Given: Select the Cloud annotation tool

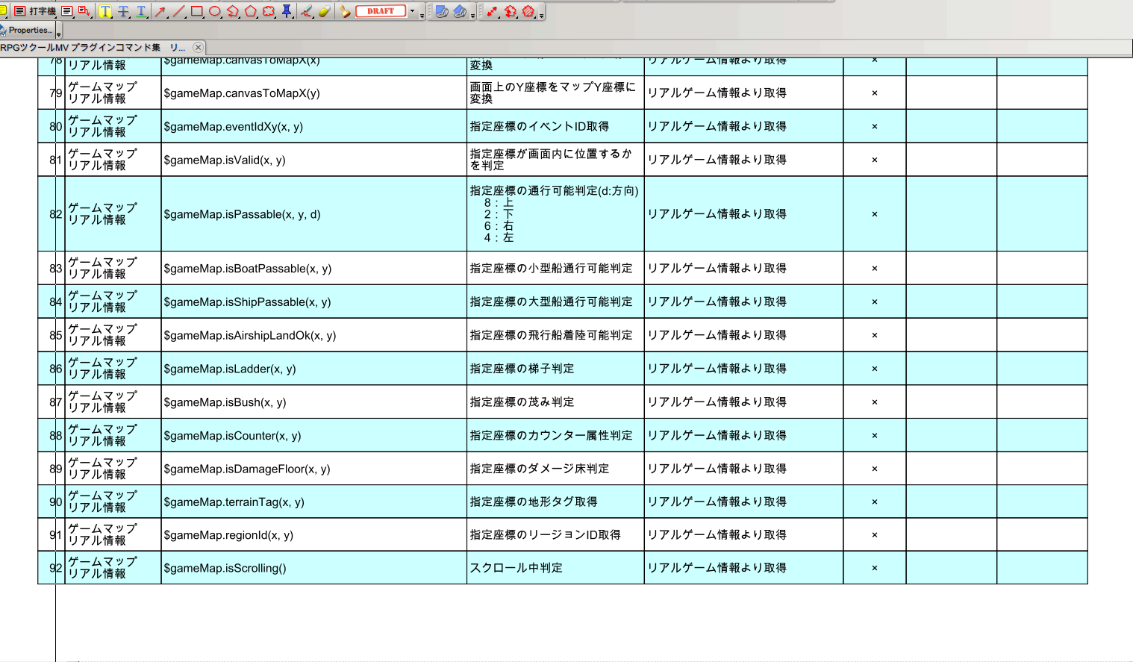Looking at the screenshot, I should [269, 11].
